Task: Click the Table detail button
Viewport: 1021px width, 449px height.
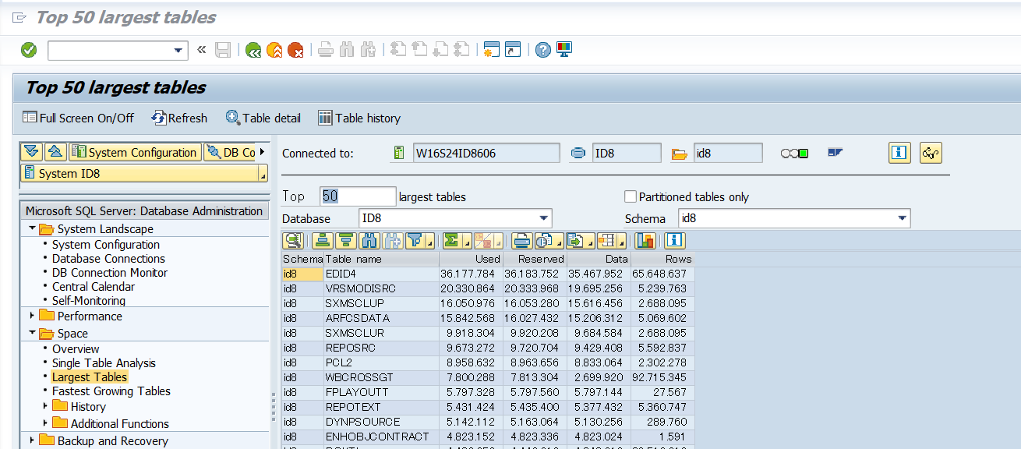Action: pyautogui.click(x=263, y=118)
